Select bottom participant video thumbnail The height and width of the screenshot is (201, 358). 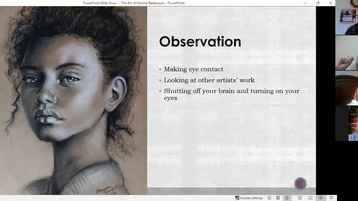pyautogui.click(x=347, y=123)
